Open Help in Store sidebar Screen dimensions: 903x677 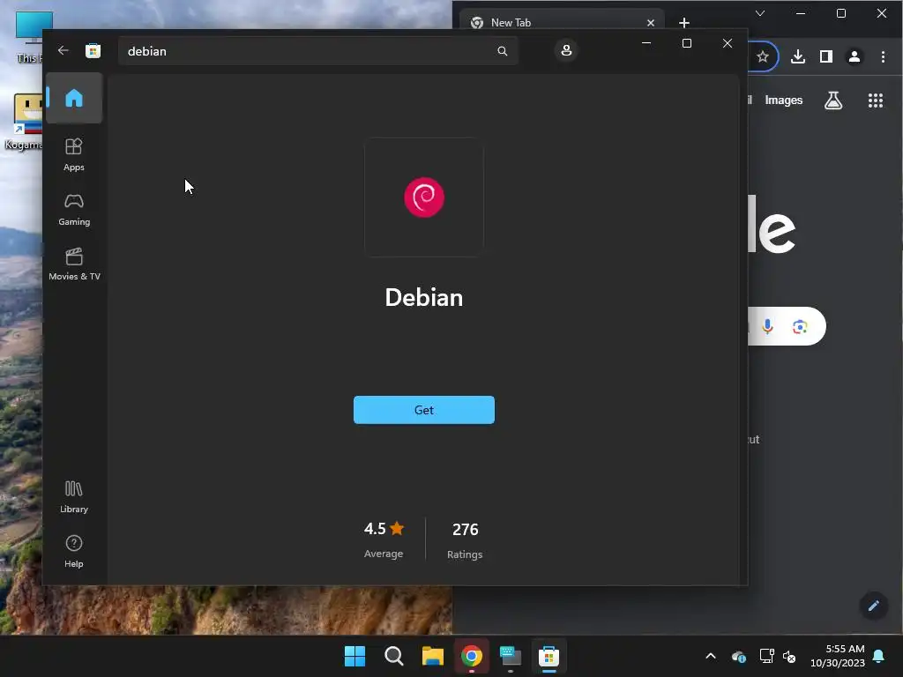point(74,552)
